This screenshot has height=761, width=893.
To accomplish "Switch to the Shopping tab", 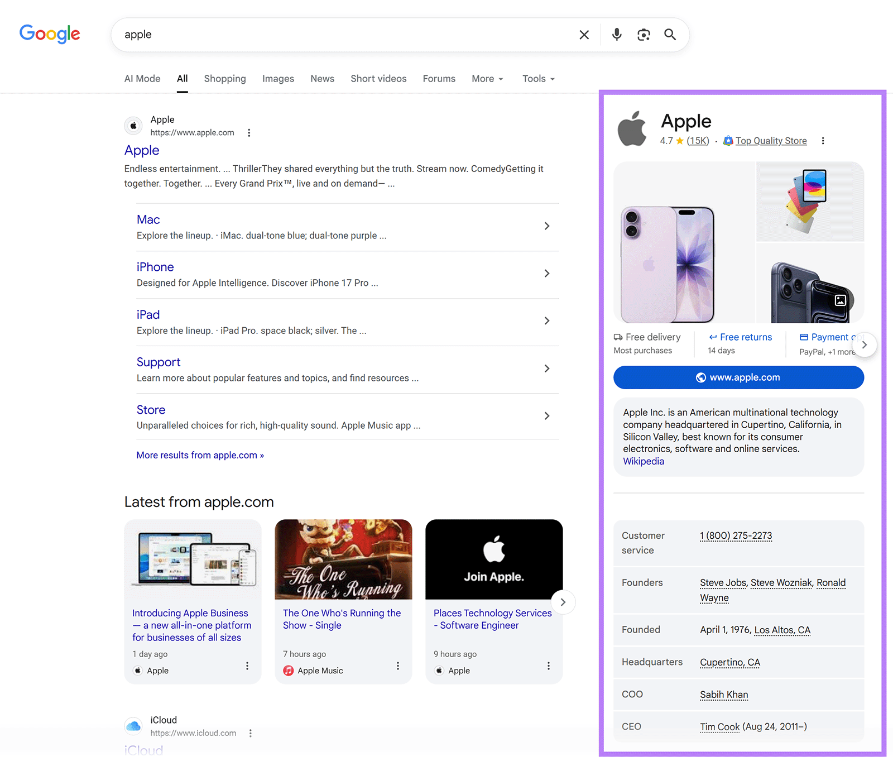I will coord(225,78).
